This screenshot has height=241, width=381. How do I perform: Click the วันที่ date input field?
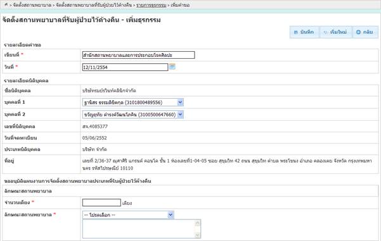[125, 67]
